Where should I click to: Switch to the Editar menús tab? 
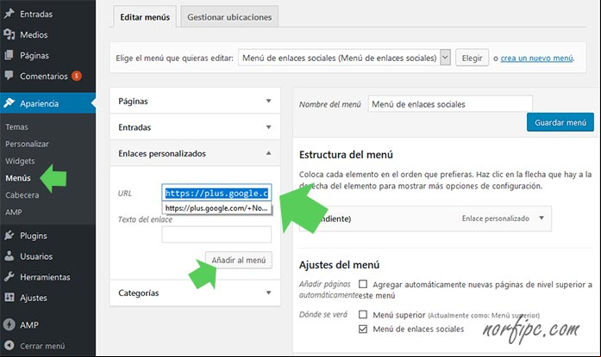pyautogui.click(x=145, y=17)
